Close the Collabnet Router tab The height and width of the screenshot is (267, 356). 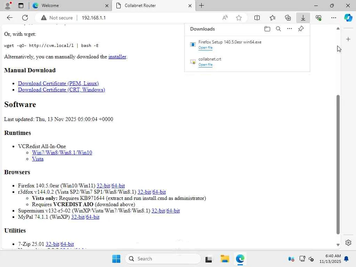click(x=190, y=6)
